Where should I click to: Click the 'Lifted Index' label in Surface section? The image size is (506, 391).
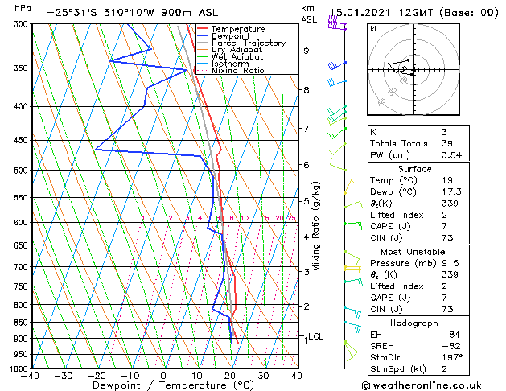pos(397,215)
